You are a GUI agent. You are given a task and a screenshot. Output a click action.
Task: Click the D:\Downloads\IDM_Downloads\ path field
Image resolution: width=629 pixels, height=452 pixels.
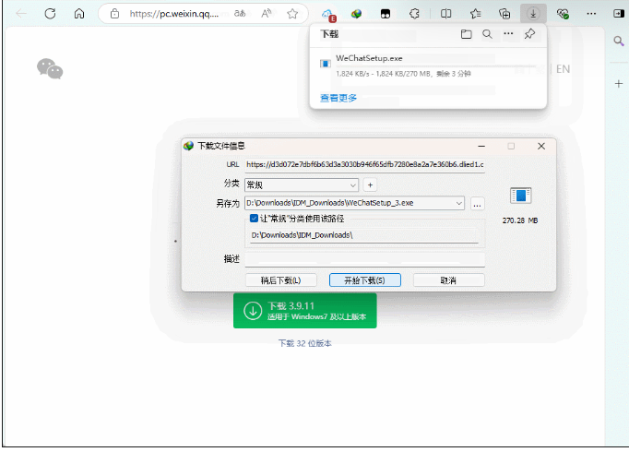pos(364,235)
